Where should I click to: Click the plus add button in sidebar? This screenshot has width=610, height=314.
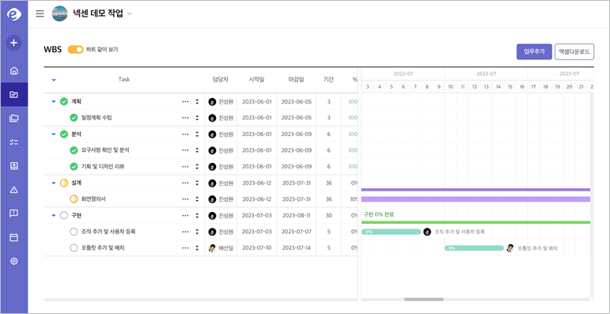point(14,43)
